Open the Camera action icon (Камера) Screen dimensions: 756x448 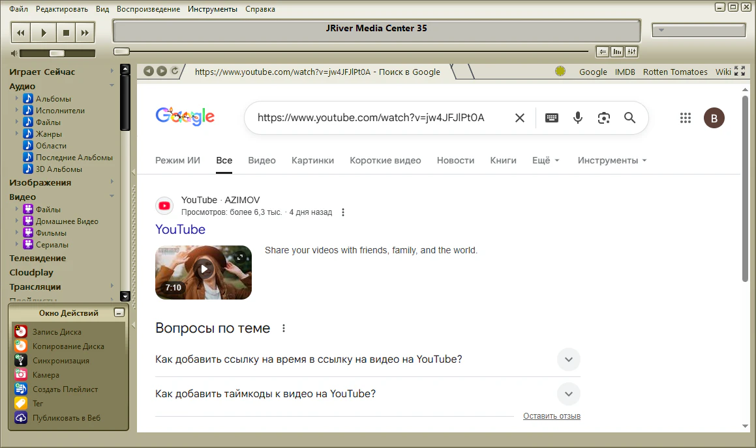point(21,375)
